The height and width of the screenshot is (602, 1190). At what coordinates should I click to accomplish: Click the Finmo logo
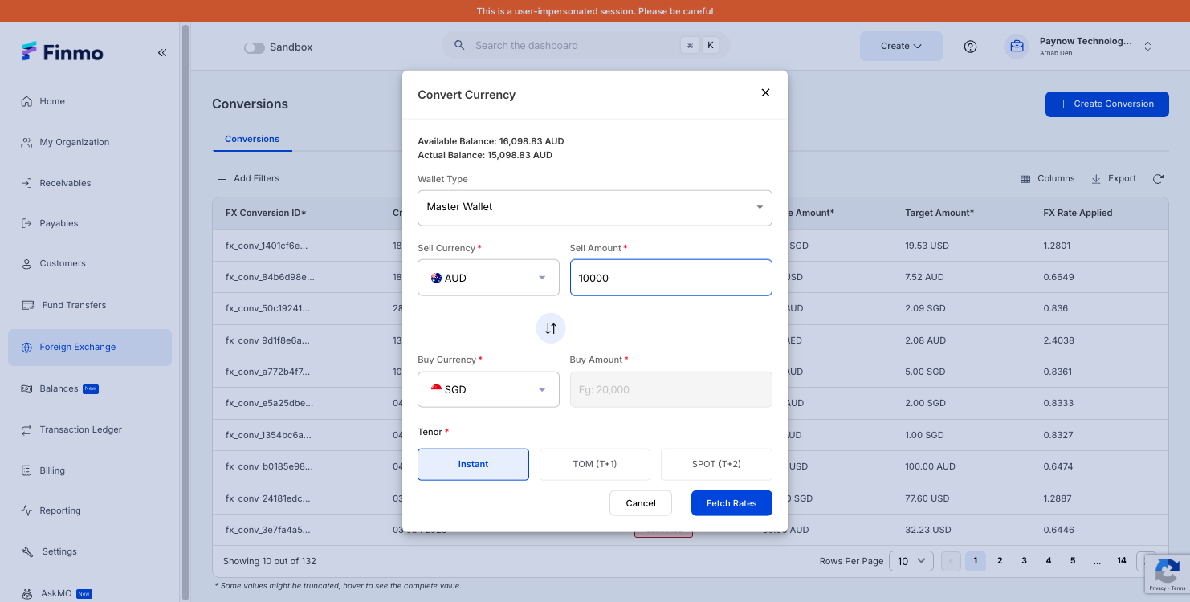coord(63,52)
